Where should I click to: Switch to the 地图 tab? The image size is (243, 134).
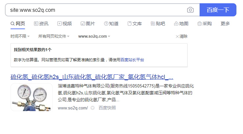181,24
